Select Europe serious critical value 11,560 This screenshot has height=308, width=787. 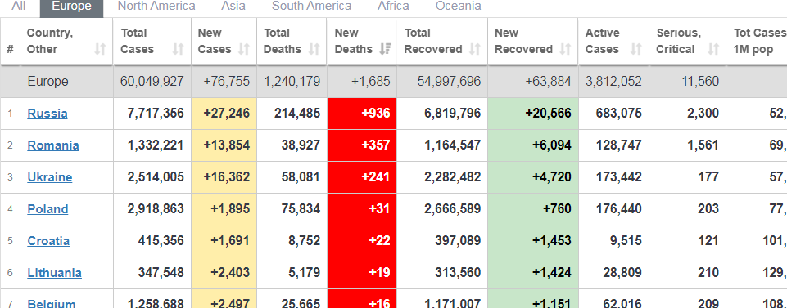point(700,82)
